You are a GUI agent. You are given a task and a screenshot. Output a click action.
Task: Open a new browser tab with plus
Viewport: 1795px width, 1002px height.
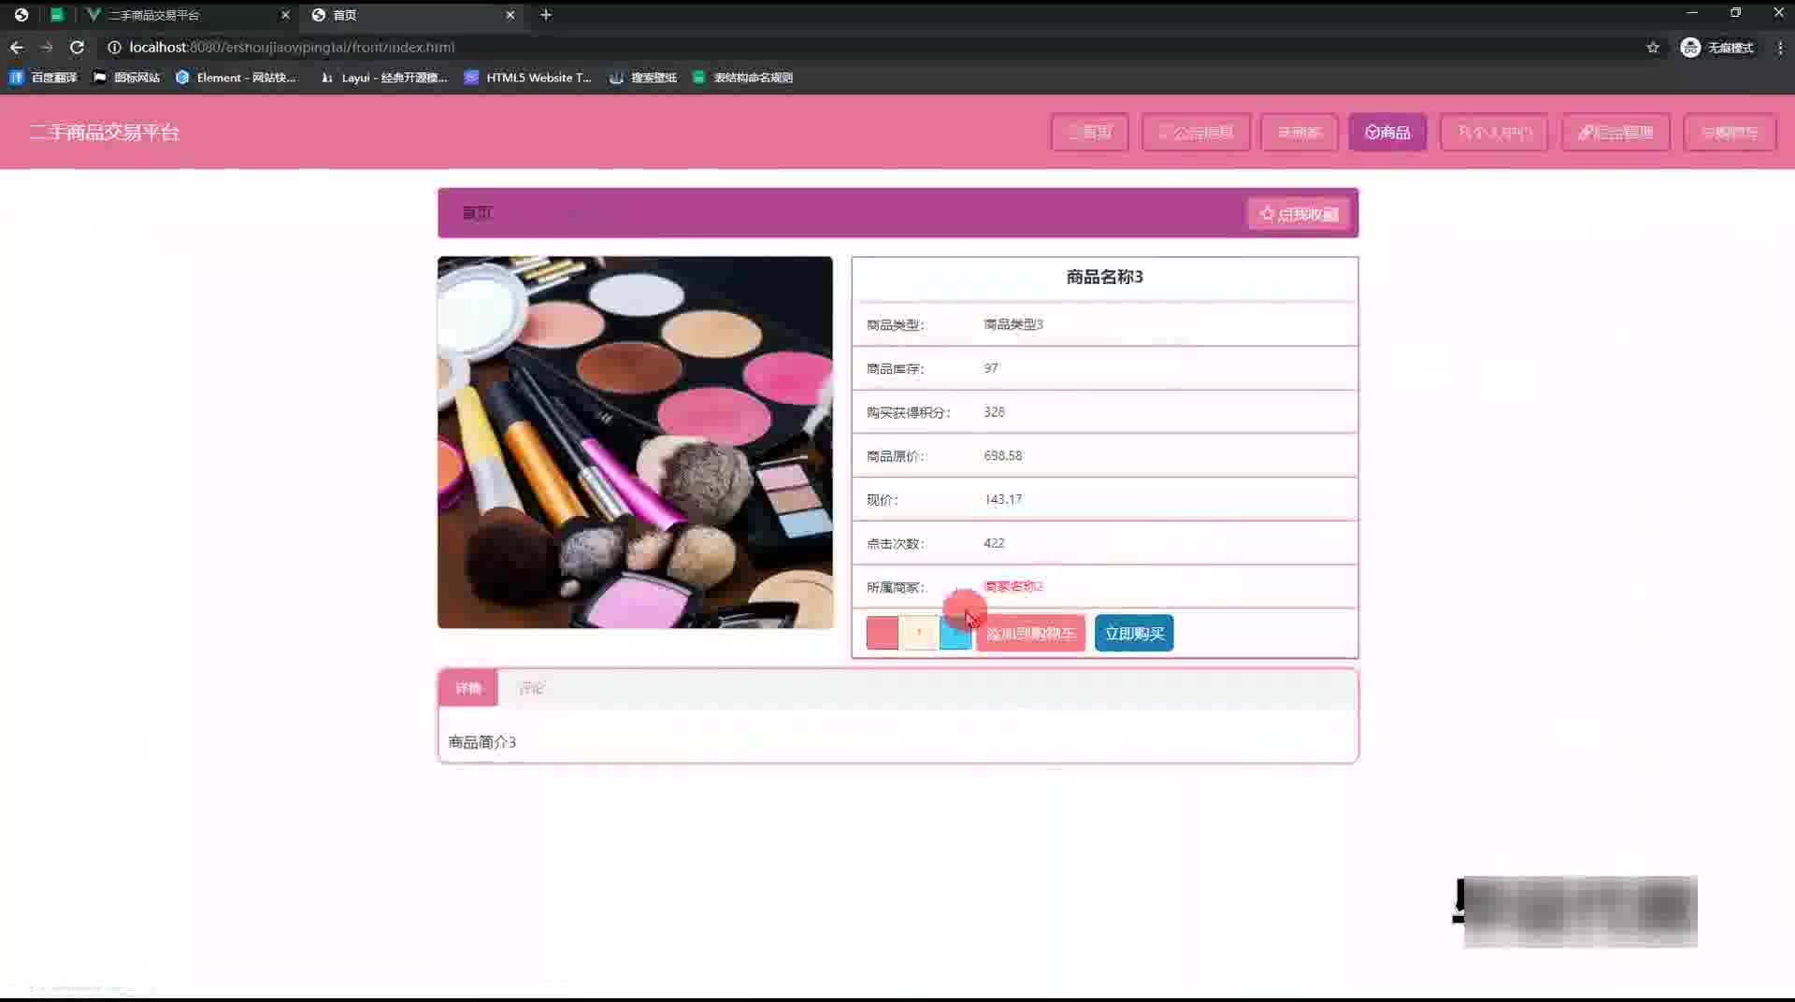point(546,15)
